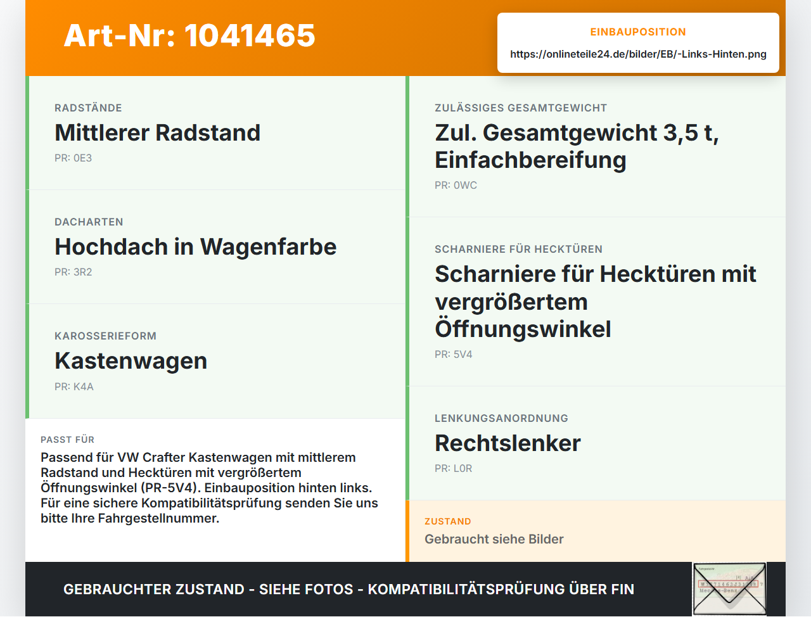Select PR: L0R code
811x617 pixels.
pos(454,468)
